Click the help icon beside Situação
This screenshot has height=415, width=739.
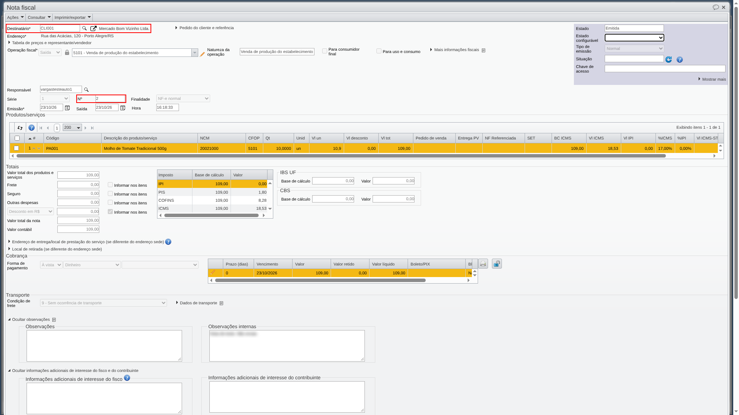680,60
